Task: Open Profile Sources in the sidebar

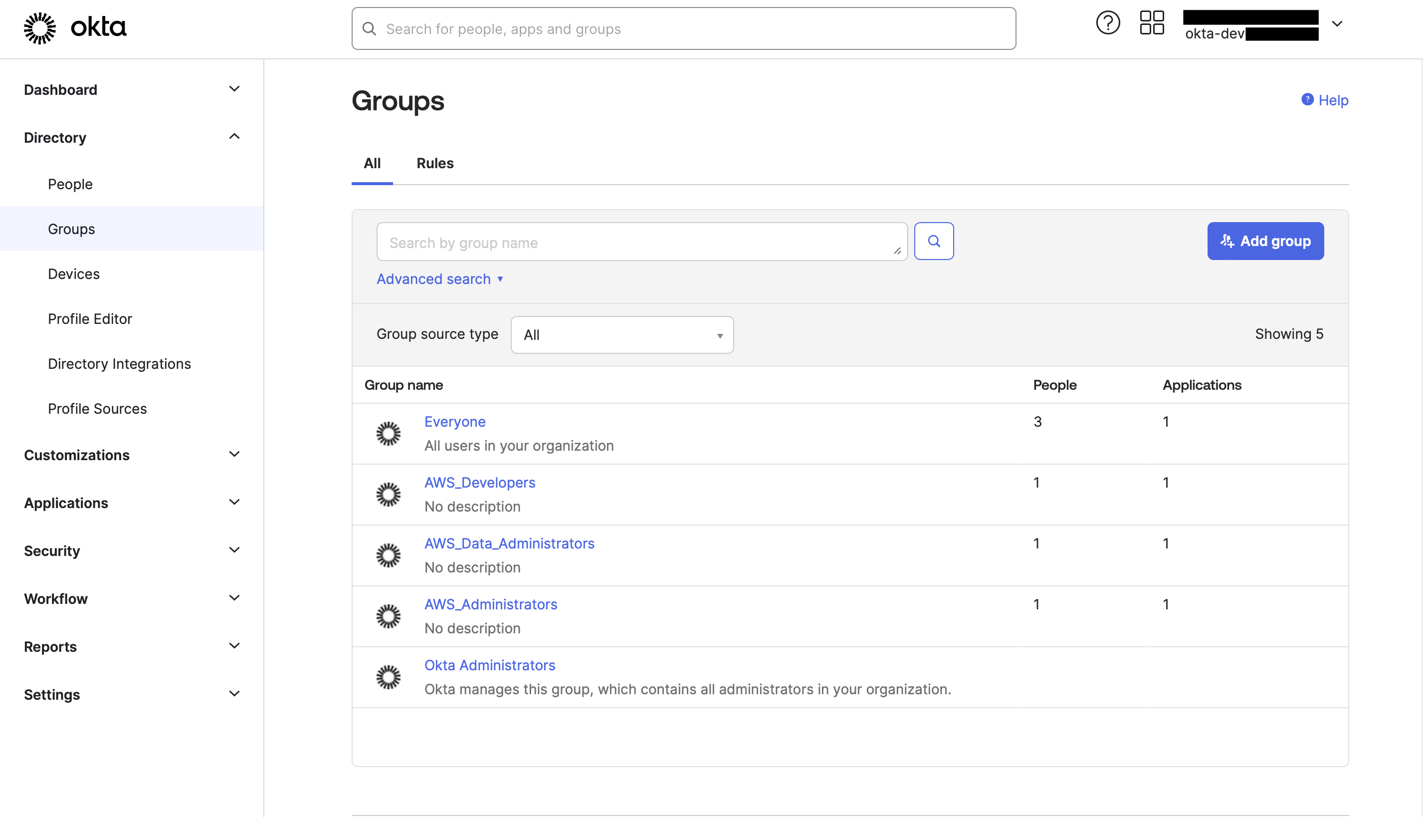Action: click(132, 408)
